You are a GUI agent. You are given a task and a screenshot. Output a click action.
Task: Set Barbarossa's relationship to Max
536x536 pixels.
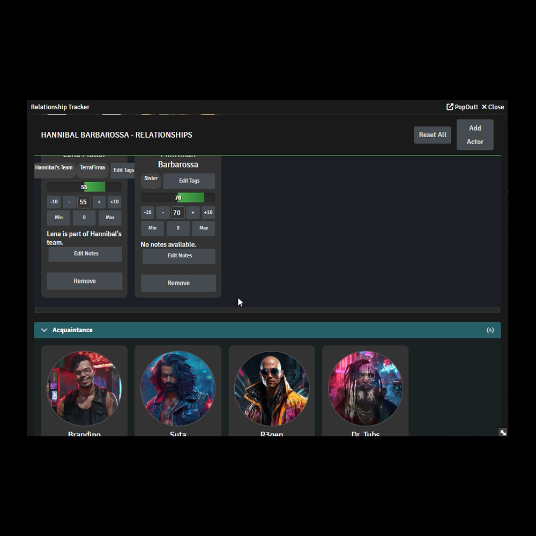coord(204,228)
